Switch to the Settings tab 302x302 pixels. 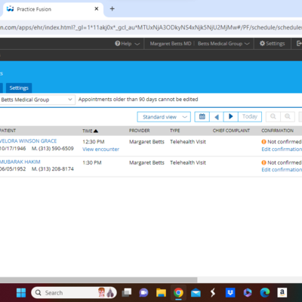(19, 88)
